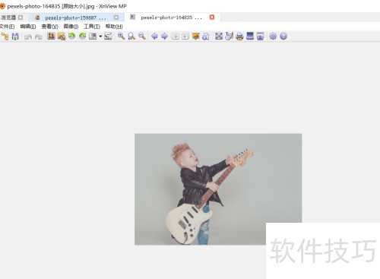Open the 查看(V) menu
380x279 pixels.
(x=49, y=27)
